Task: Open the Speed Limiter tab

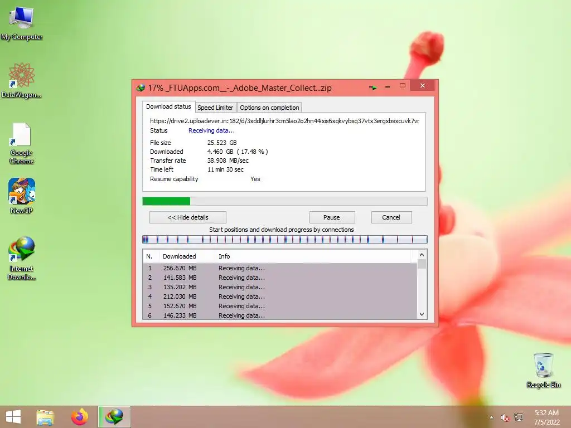Action: click(x=215, y=108)
